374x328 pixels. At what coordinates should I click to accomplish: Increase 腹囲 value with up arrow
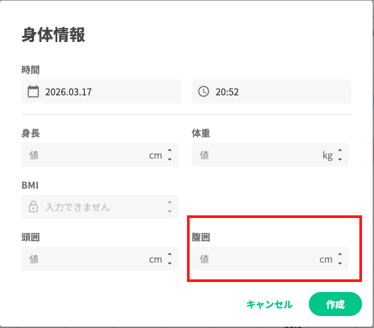[340, 255]
